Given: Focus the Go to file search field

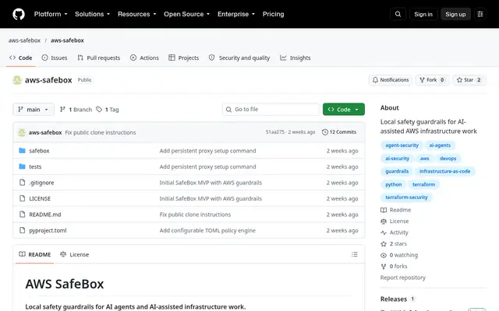Looking at the screenshot, I should [271, 110].
